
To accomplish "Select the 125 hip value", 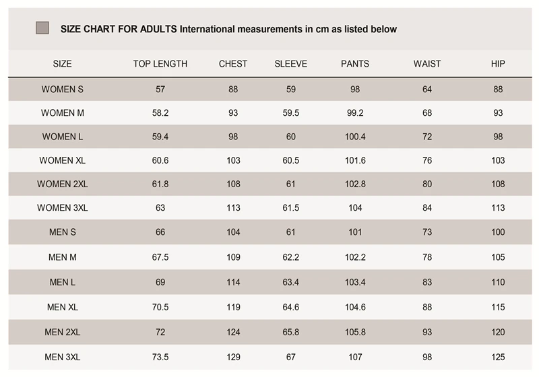I will pos(498,357).
